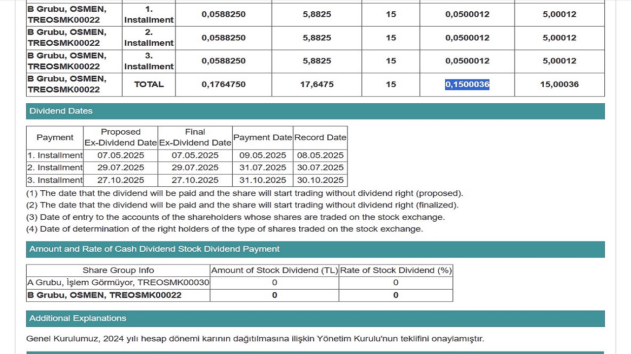This screenshot has height=354, width=631.
Task: Click record date 30.07.2025
Action: [320, 168]
